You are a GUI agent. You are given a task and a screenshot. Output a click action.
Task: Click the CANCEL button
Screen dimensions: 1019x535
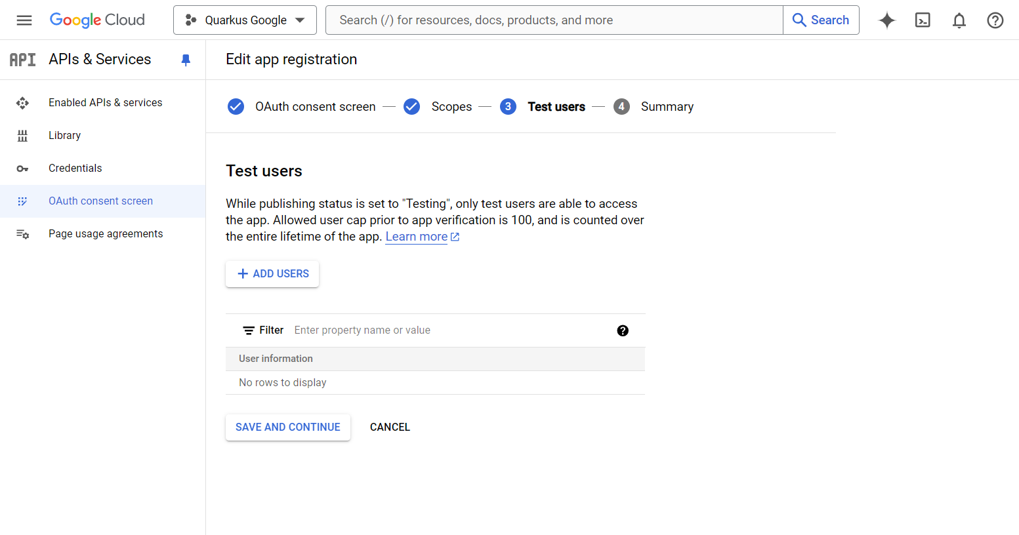[390, 427]
